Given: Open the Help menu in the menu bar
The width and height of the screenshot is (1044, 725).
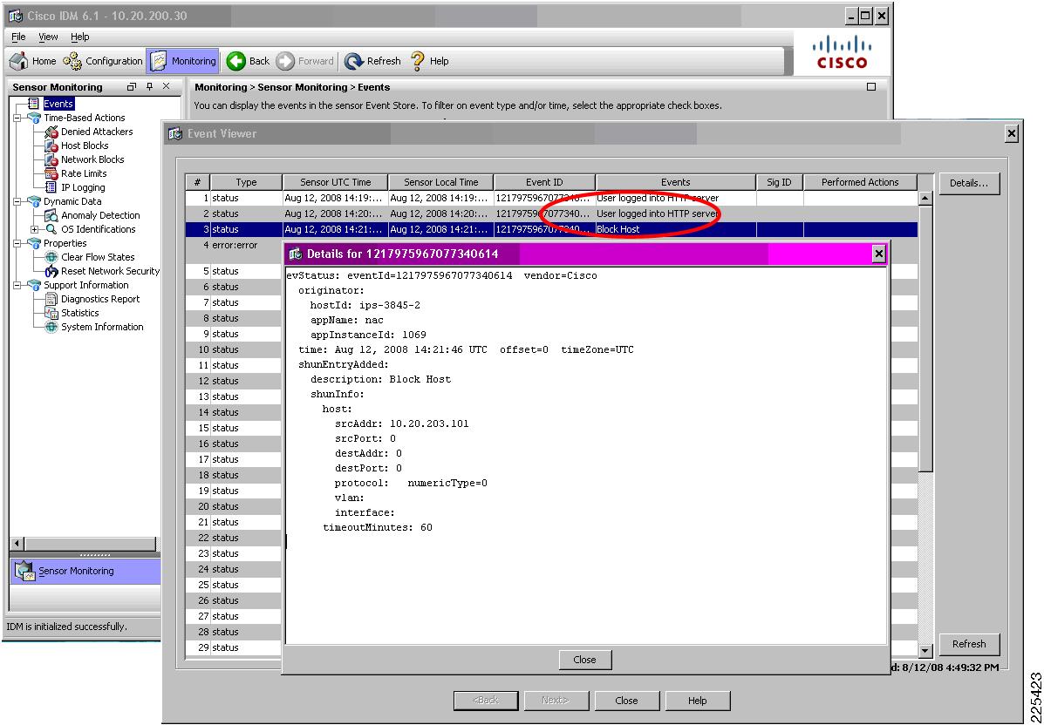Looking at the screenshot, I should (x=80, y=37).
